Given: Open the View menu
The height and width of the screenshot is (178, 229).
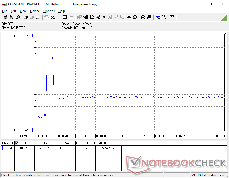Looking at the screenshot, I should (x=23, y=11).
